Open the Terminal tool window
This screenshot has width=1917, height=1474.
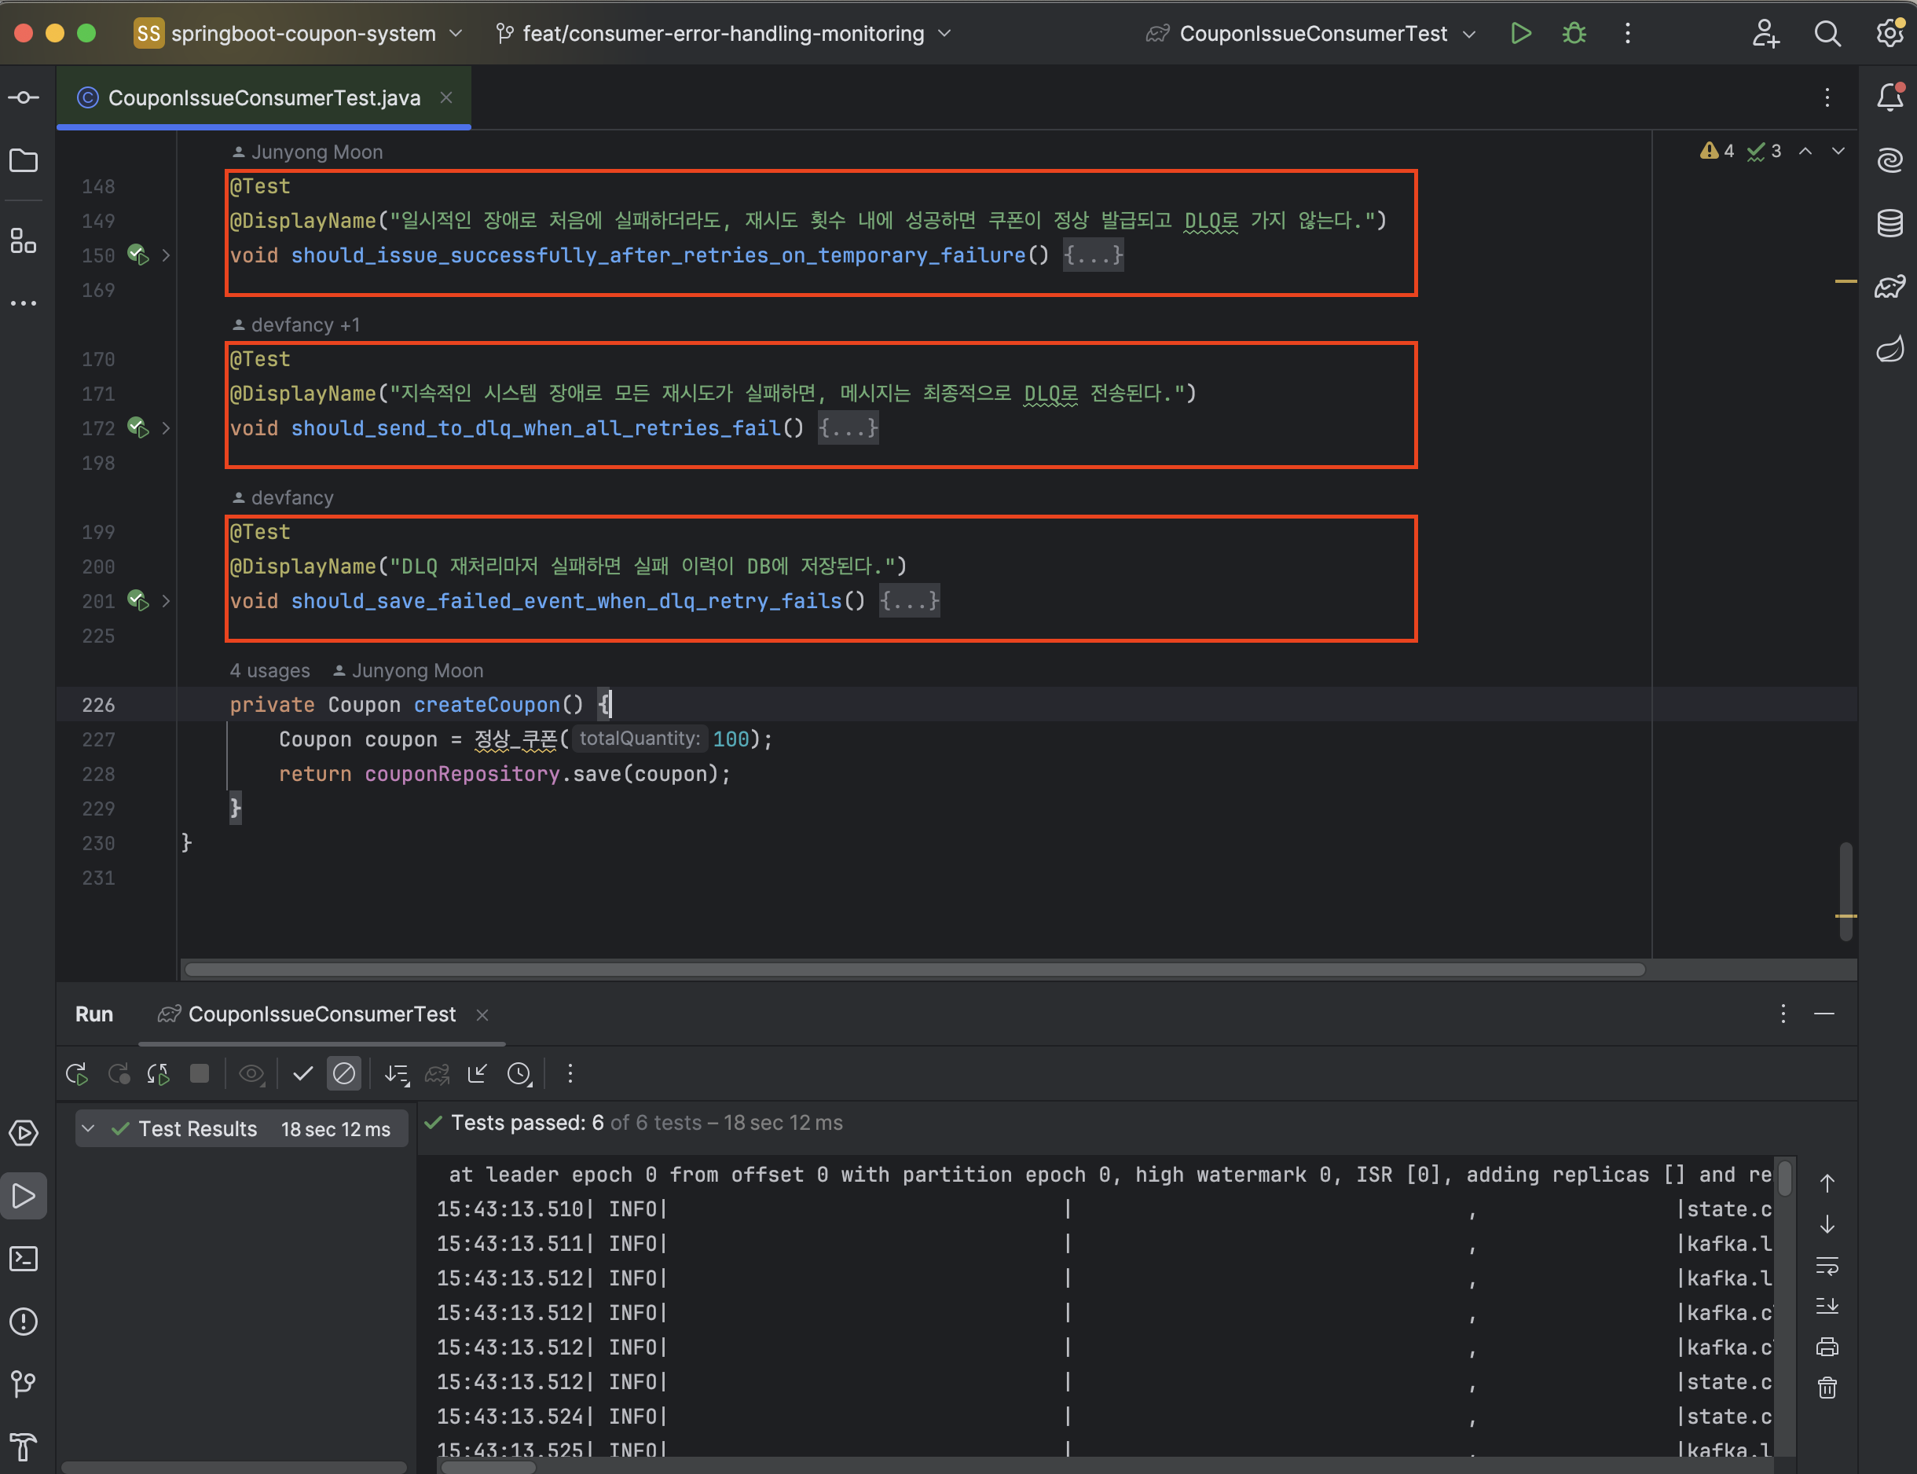pos(24,1259)
